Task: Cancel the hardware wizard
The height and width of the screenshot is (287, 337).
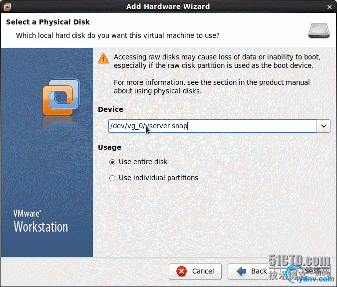Action: pyautogui.click(x=195, y=272)
